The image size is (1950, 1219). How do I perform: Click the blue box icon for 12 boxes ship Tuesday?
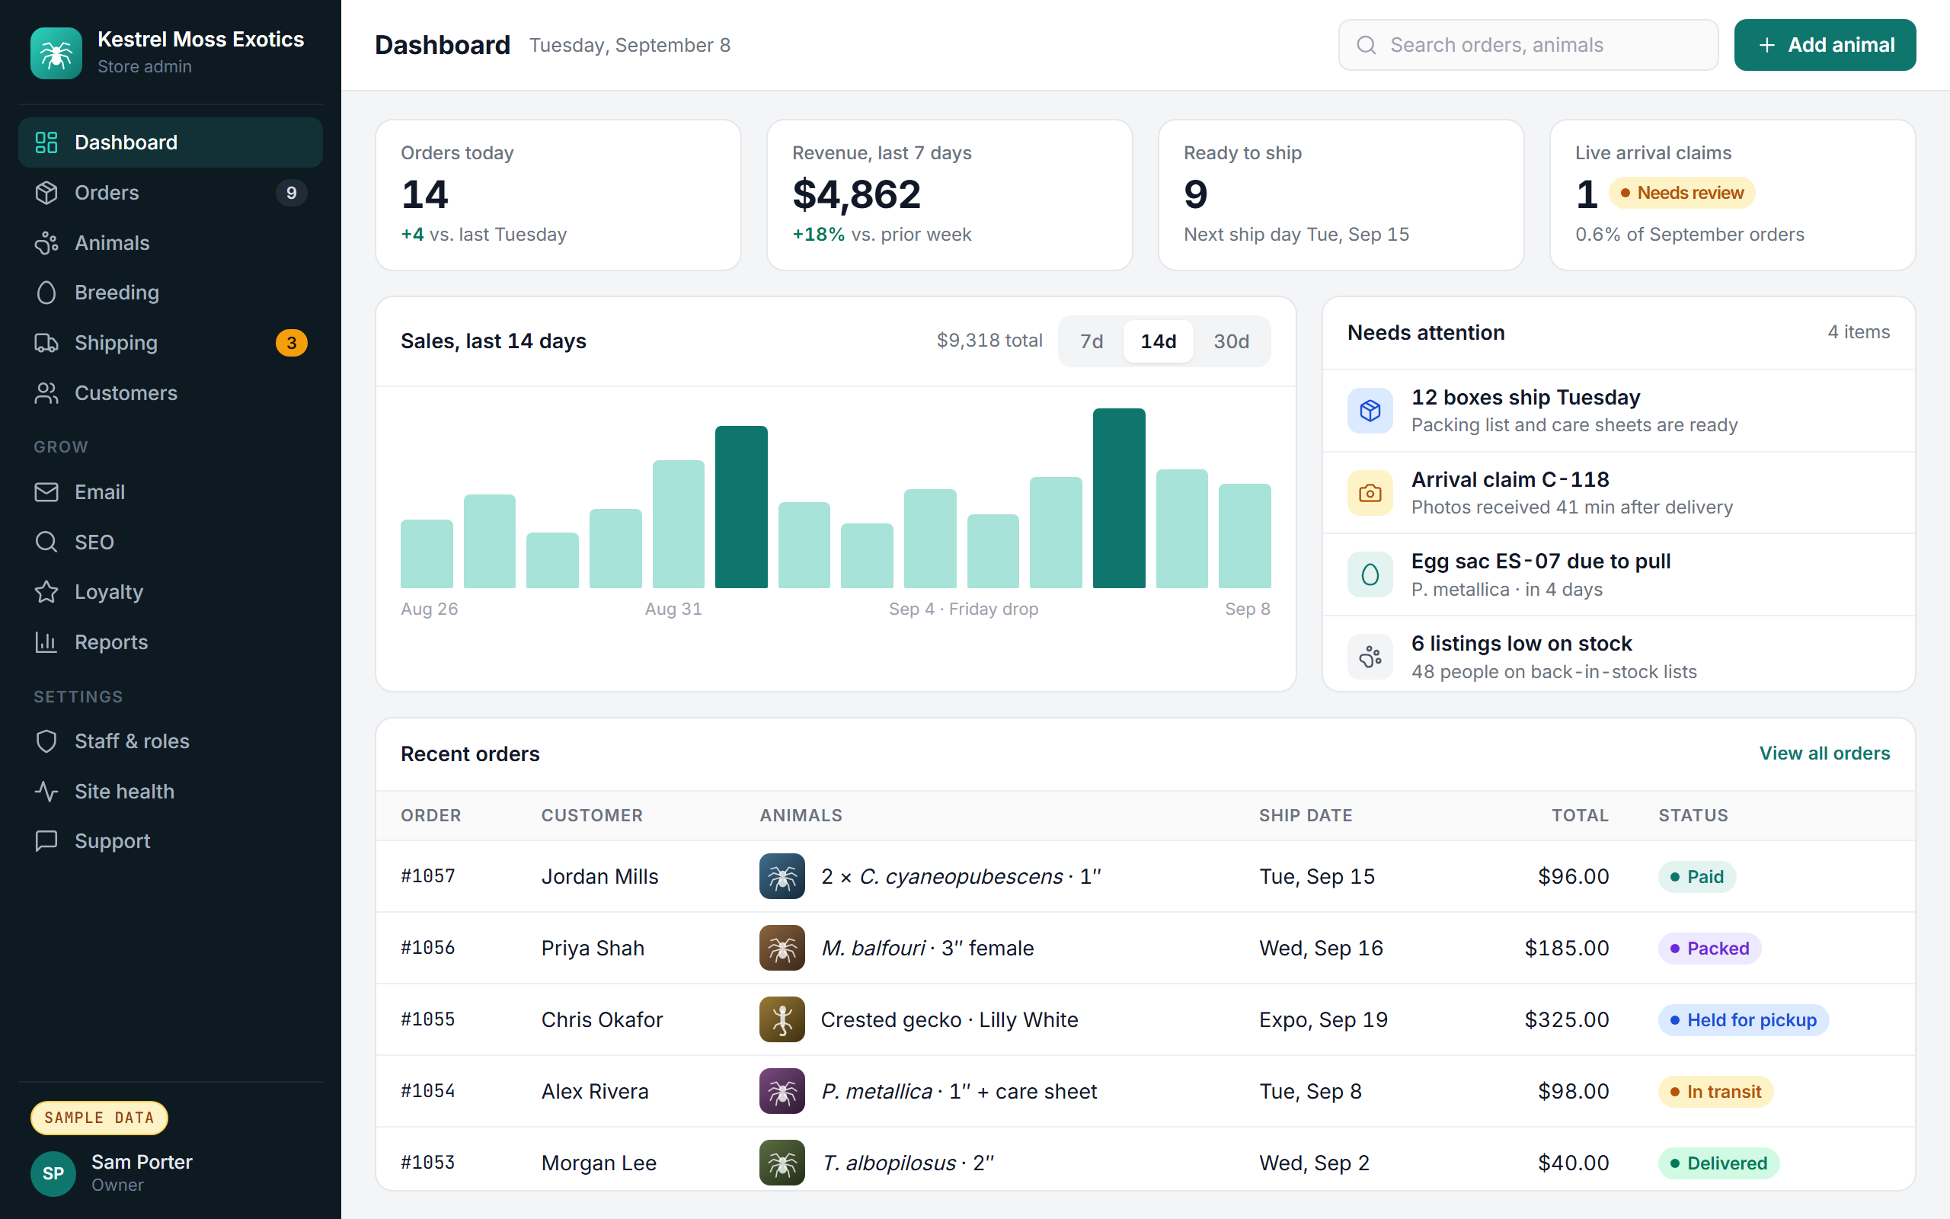[1370, 411]
